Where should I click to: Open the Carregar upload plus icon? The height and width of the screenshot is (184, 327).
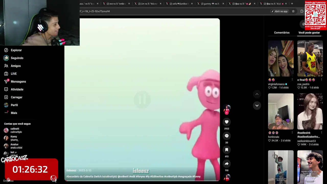tap(6, 97)
